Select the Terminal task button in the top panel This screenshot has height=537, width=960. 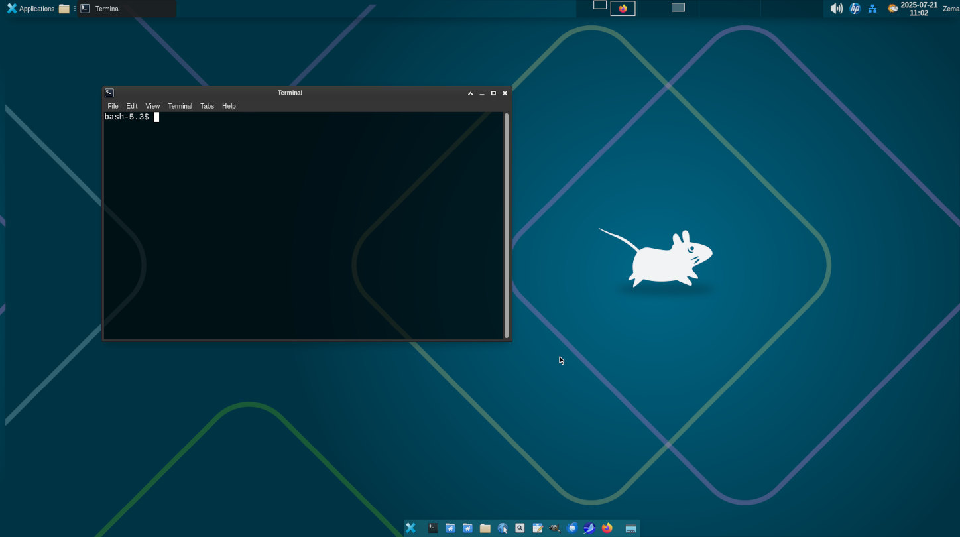(x=127, y=9)
